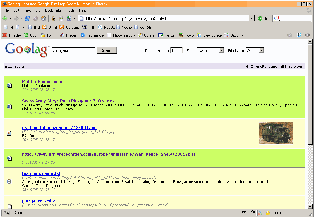This screenshot has width=314, height=217.
Task: Open the Miscellaneous developer toolbar menu
Action: [121, 35]
